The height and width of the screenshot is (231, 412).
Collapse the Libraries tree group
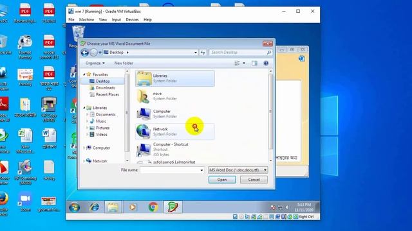[84, 108]
